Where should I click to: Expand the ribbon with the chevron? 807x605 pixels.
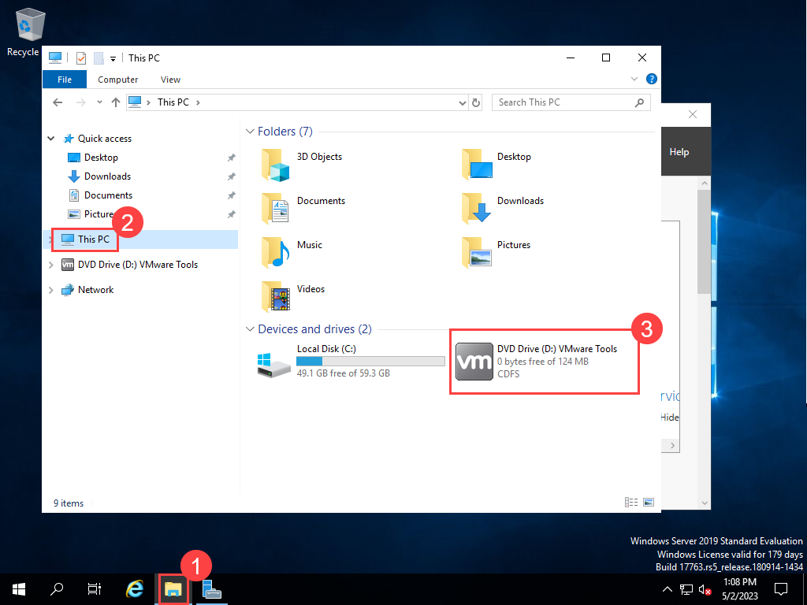(x=634, y=80)
